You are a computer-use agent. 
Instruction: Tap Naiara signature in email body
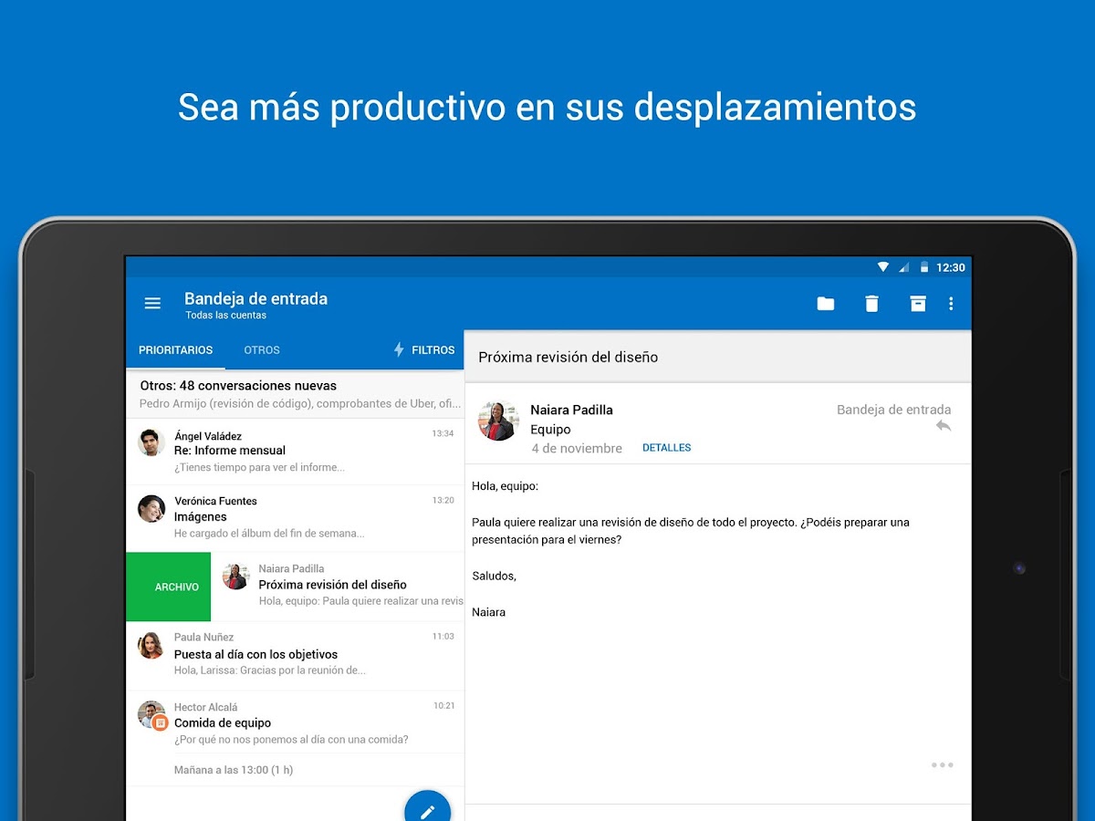point(488,612)
